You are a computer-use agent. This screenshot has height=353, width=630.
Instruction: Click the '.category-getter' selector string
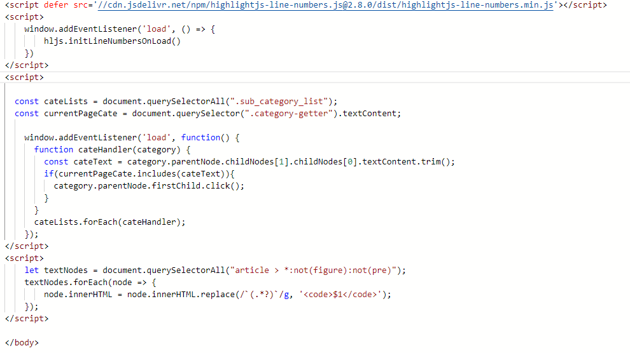click(290, 114)
